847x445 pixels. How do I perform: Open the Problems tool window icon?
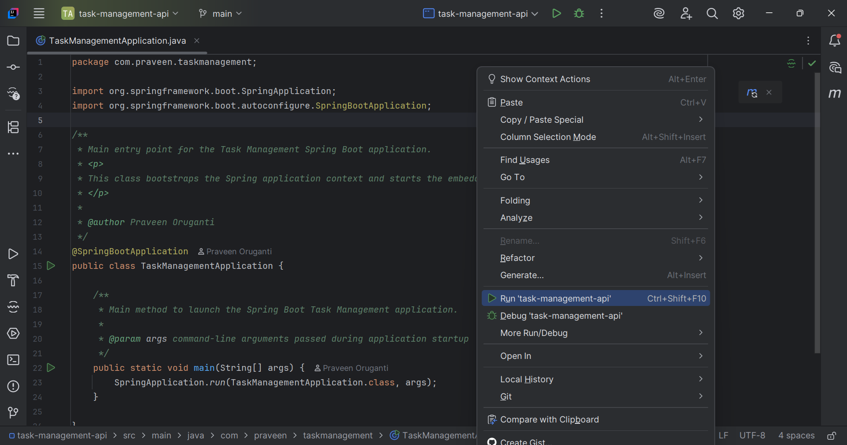pyautogui.click(x=13, y=386)
